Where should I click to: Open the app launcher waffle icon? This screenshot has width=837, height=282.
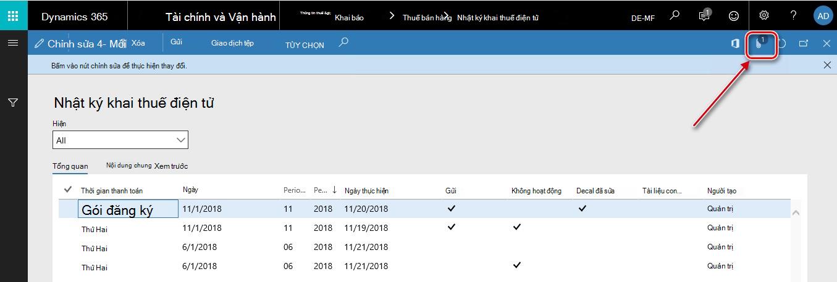pos(13,16)
